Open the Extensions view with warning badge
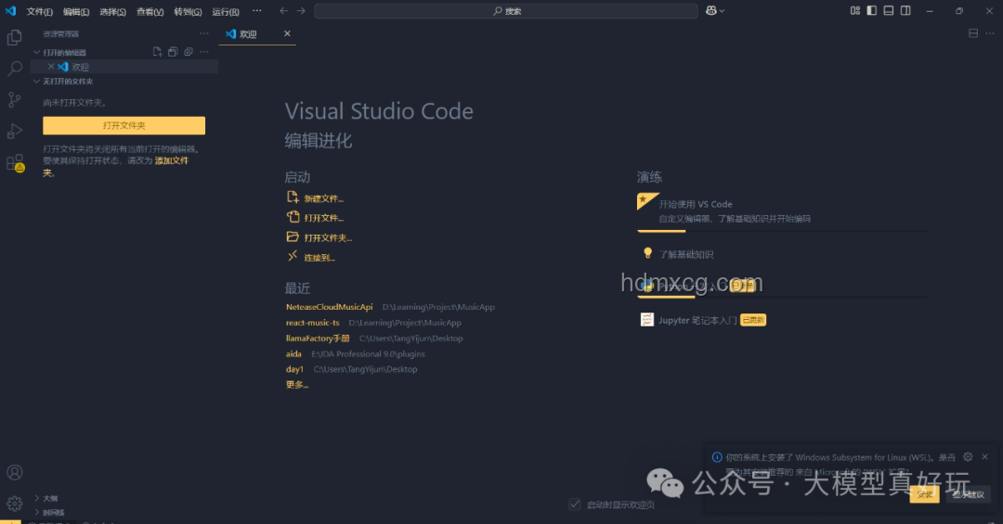1003x524 pixels. 14,163
